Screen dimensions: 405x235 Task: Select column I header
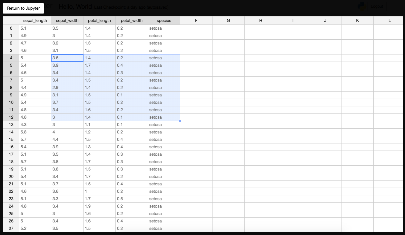293,21
